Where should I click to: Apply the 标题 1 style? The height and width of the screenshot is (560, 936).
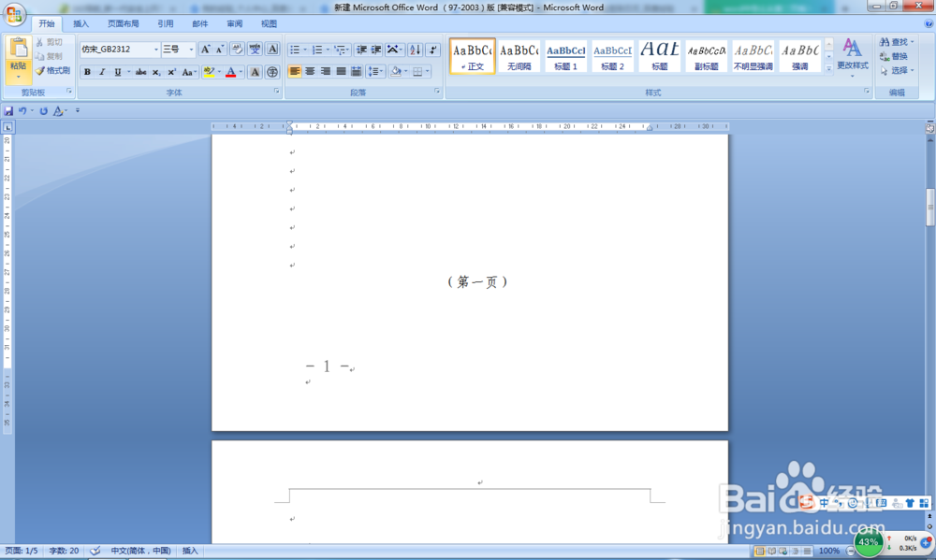(566, 57)
